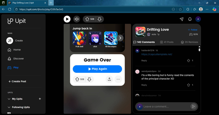
Task: Upvote wendyadultpov's comment
Action: click(x=188, y=85)
